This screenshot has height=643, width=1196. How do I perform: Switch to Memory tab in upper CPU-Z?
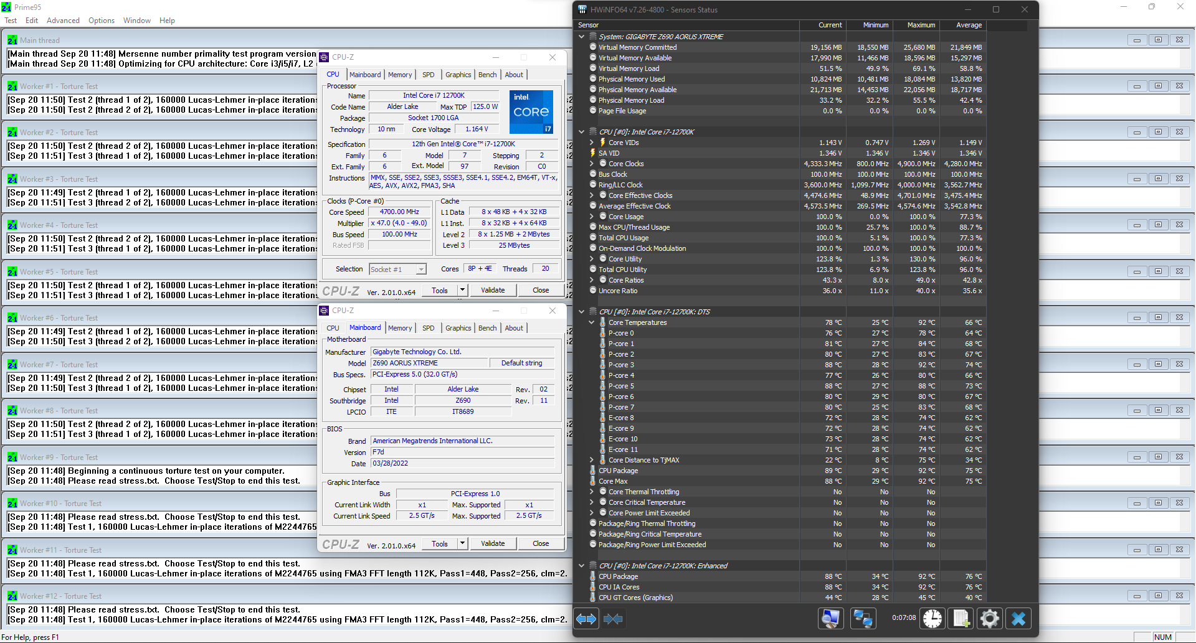[x=400, y=75]
